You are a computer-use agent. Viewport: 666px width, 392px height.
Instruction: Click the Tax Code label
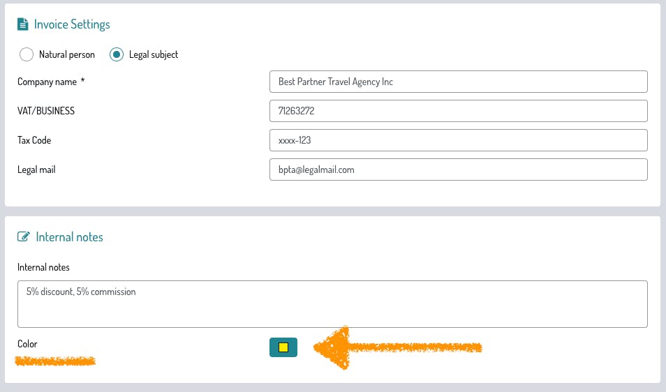(34, 140)
